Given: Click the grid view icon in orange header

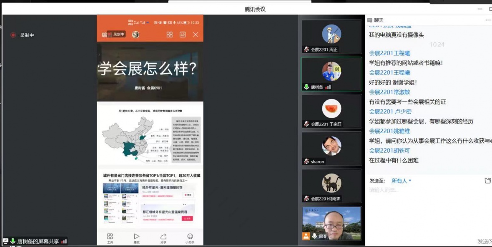Looking at the screenshot, I should (170, 35).
